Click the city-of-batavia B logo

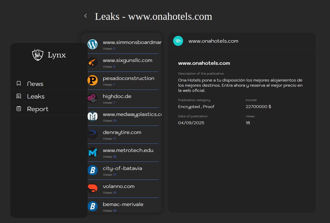click(93, 170)
